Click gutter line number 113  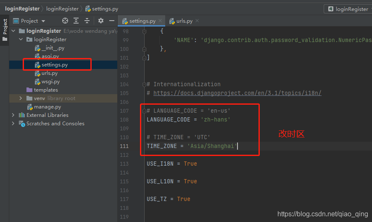click(x=124, y=164)
